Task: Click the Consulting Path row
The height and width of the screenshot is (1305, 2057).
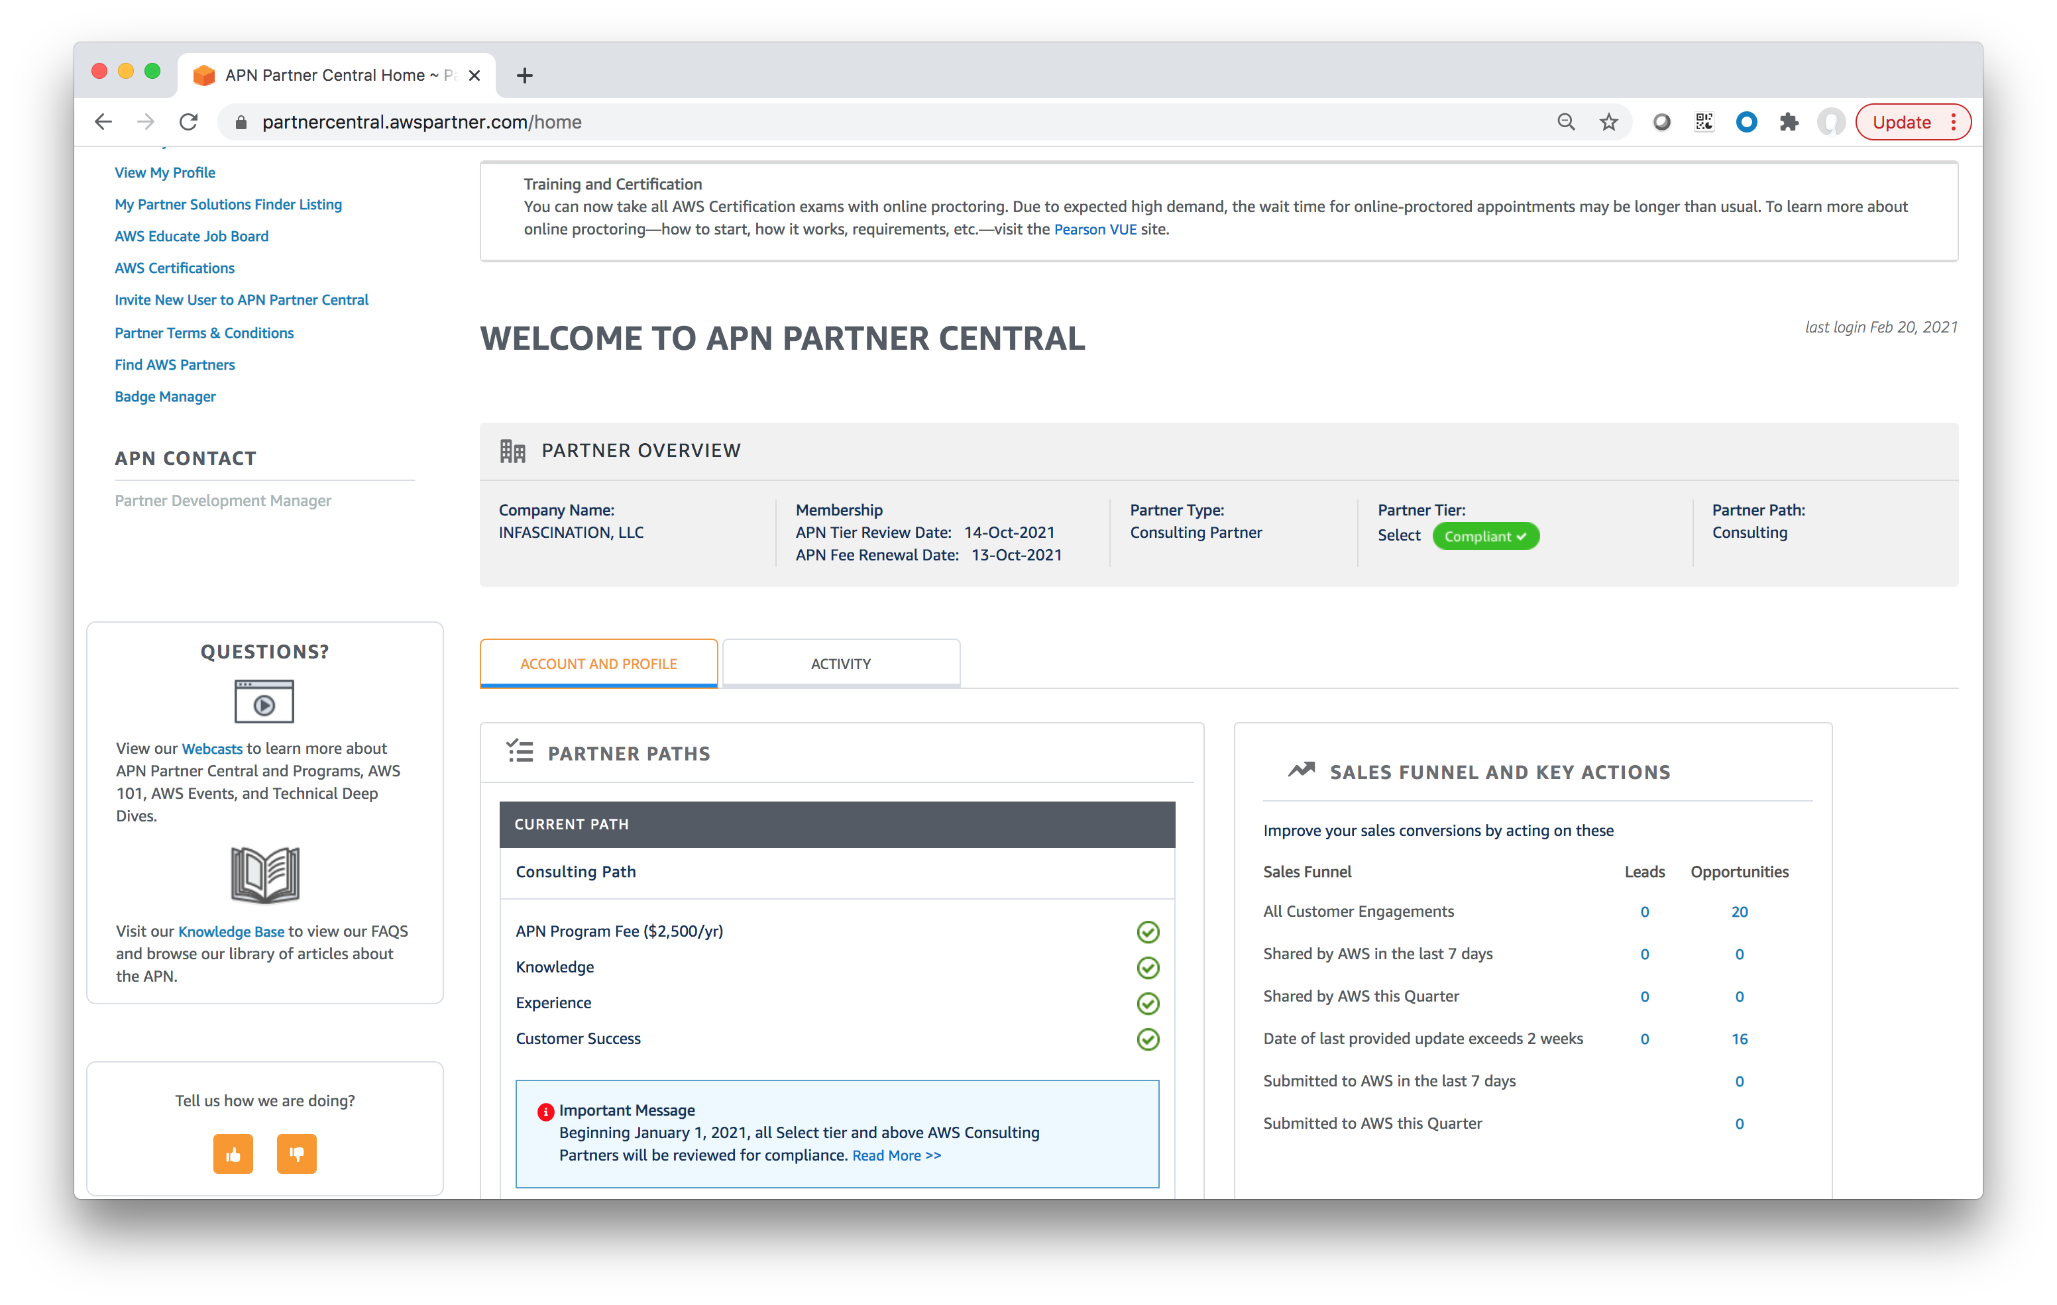Action: click(x=837, y=873)
